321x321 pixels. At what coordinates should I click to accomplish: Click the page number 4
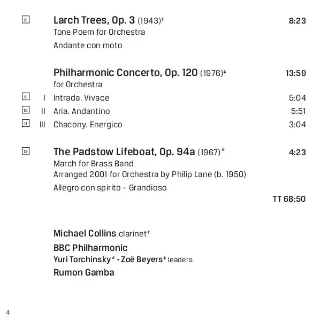pos(8,312)
